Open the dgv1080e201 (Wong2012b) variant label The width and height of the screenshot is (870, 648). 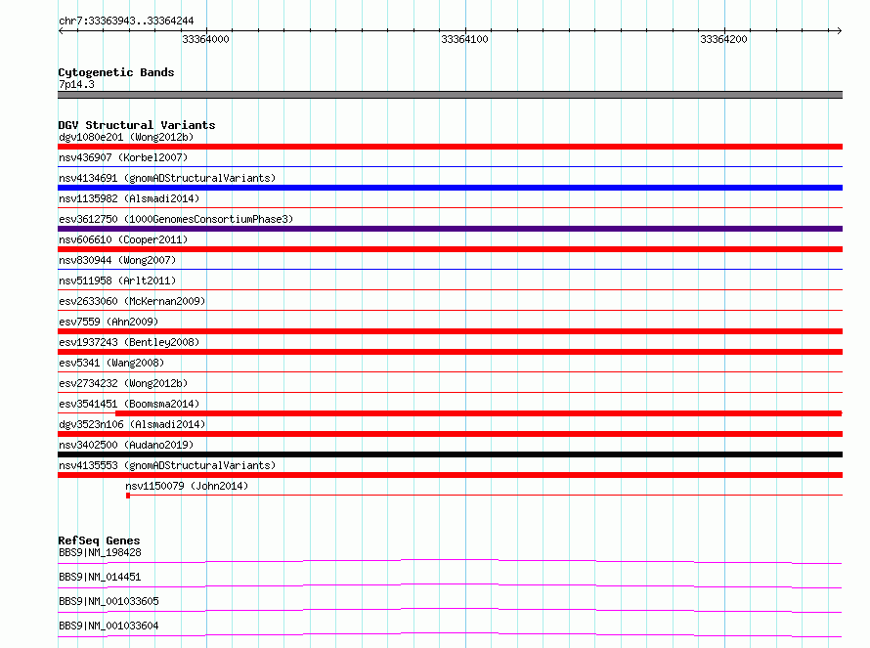[x=126, y=137]
